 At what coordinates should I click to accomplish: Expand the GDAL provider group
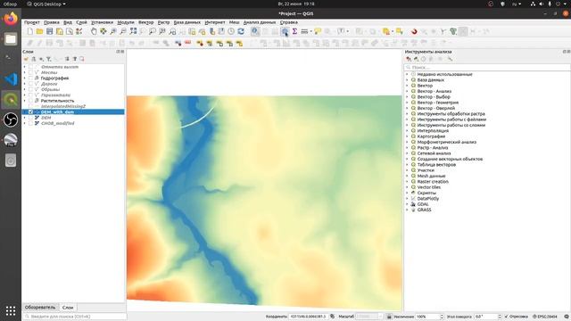(407, 204)
